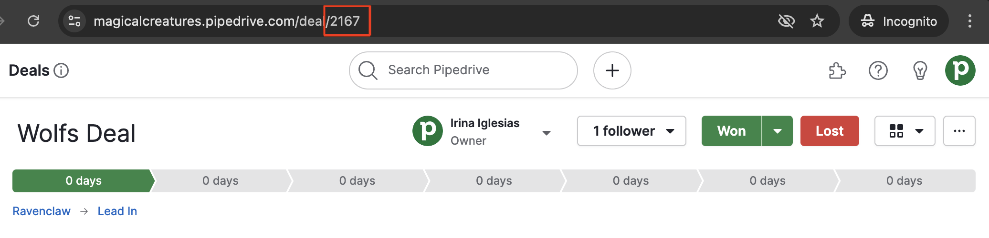
Task: Toggle the tracking protection eye icon
Action: [786, 21]
